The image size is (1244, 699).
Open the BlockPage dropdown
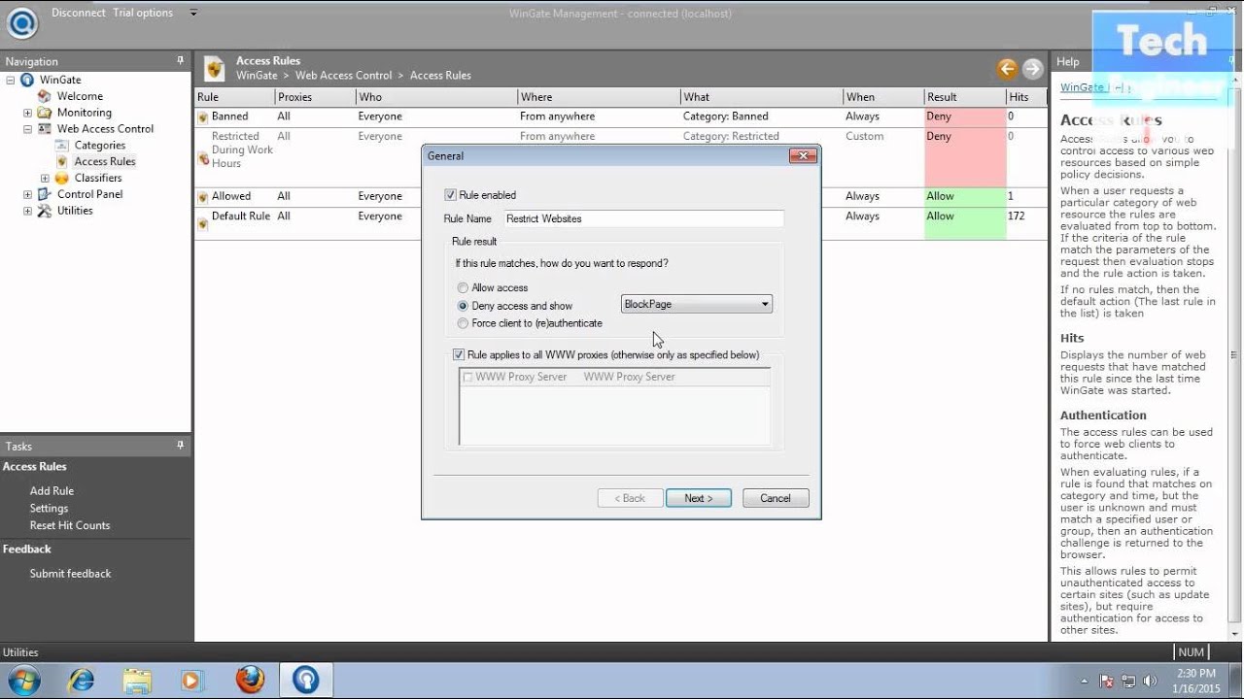(697, 304)
